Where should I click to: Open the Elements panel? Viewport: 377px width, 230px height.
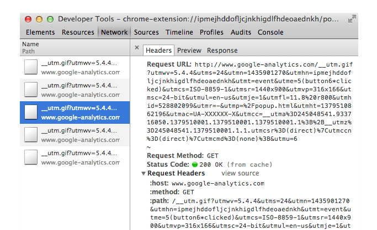click(40, 32)
